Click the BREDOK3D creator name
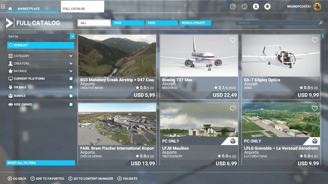Viewport: 328px width, 184px height. click(170, 88)
